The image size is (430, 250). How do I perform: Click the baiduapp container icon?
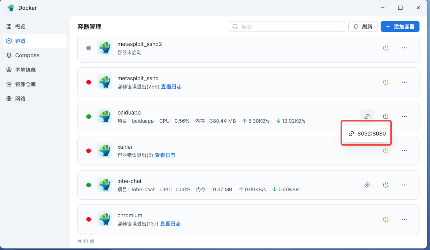105,116
